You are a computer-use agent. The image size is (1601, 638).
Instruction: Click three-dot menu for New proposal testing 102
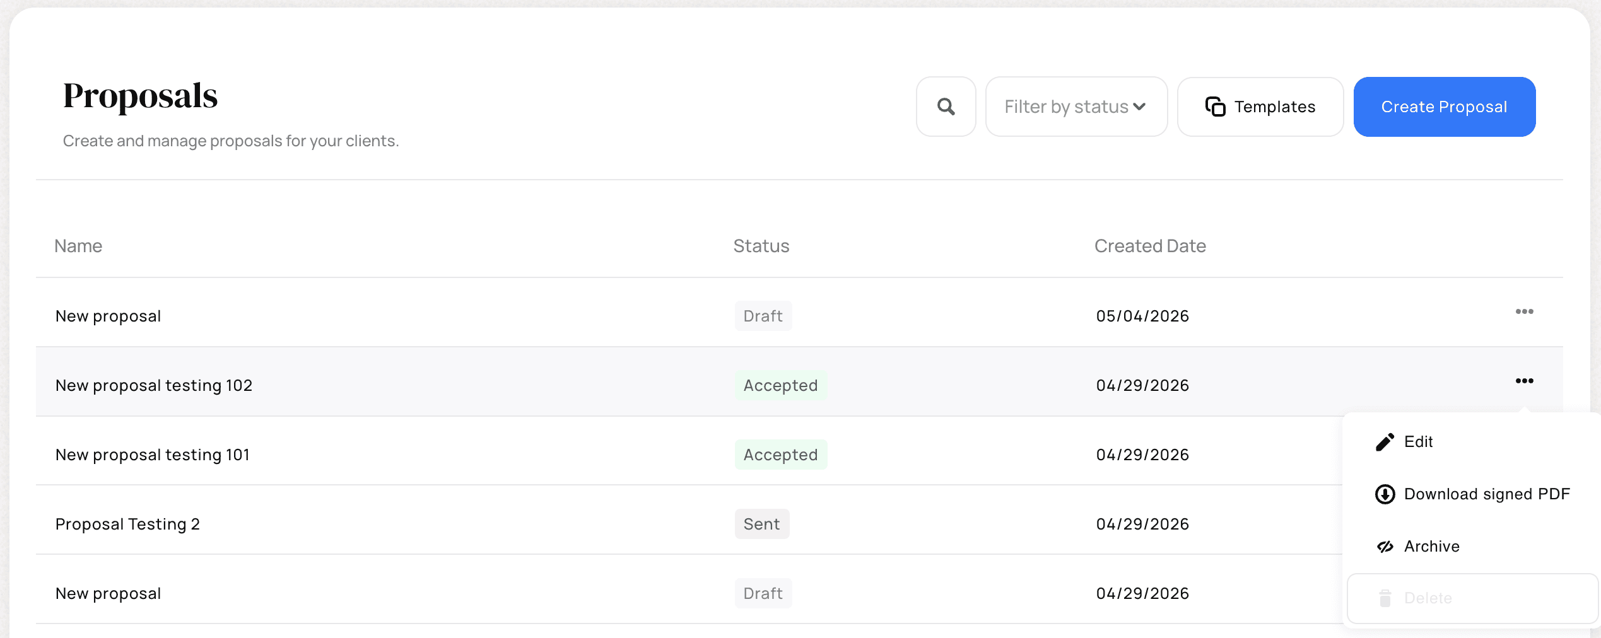tap(1524, 381)
